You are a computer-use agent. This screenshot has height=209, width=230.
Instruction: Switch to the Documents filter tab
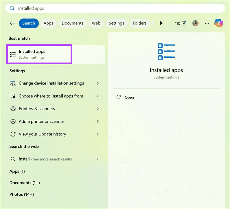click(72, 23)
